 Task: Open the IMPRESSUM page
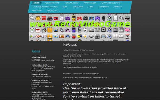tap(37, 11)
